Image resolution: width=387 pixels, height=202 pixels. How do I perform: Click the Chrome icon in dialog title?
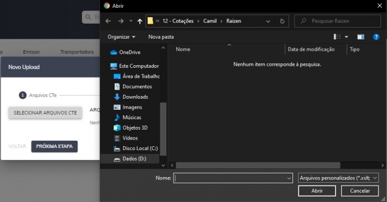tap(107, 6)
